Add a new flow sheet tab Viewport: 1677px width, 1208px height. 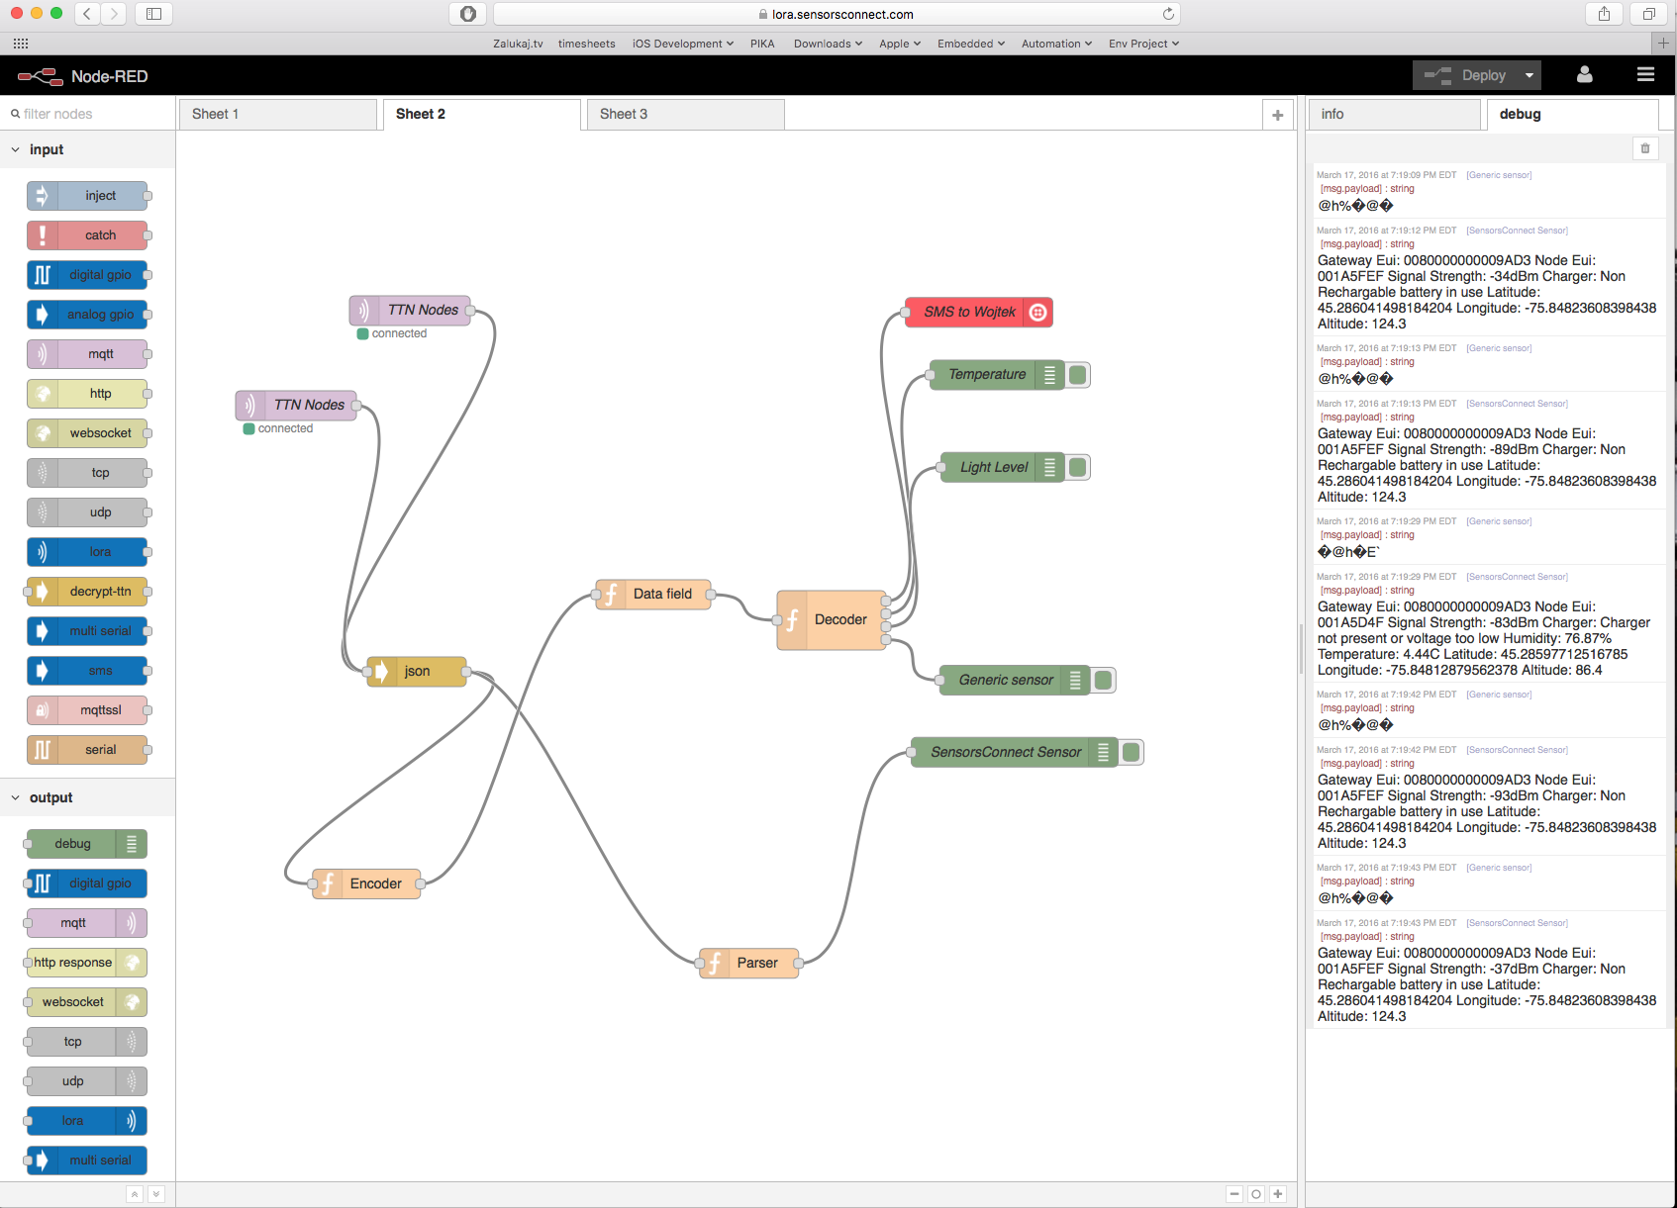click(x=1278, y=115)
